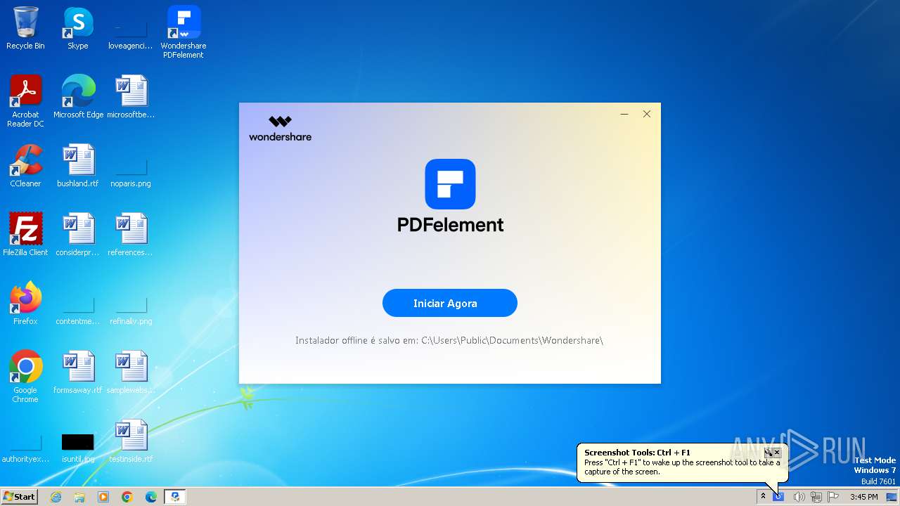Open Windows Media Player from taskbar
Screen dimensions: 900x506
103,497
